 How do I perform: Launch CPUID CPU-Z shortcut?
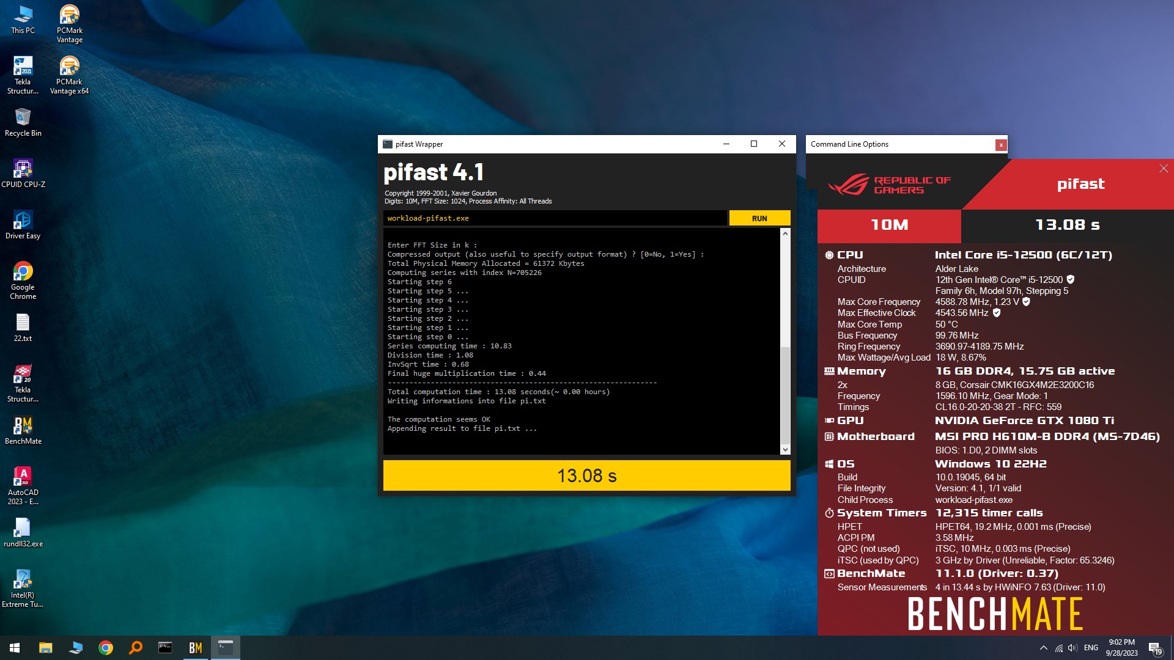[23, 174]
